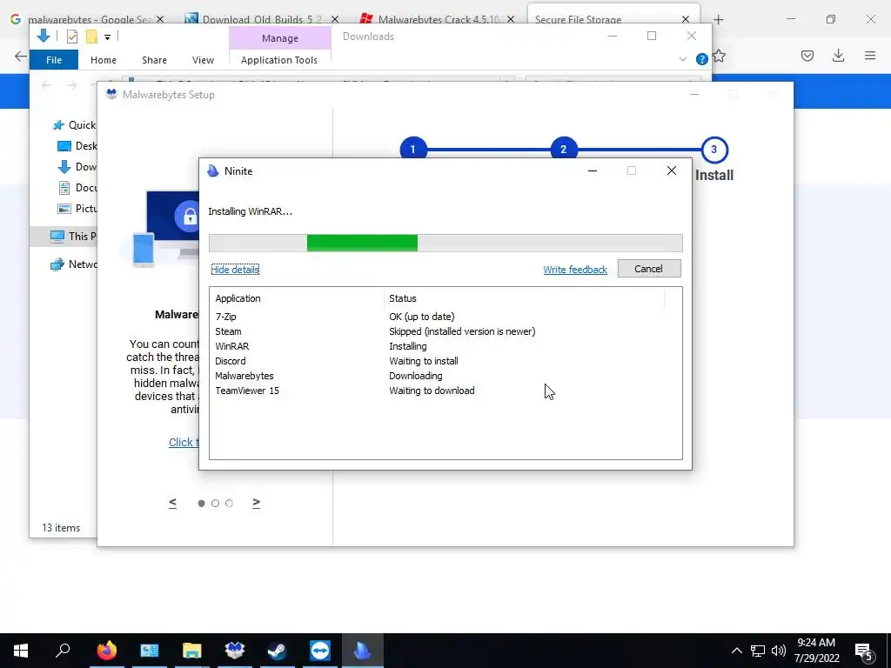The width and height of the screenshot is (891, 668).
Task: Select Downloads in Explorer sidebar
Action: pos(77,166)
